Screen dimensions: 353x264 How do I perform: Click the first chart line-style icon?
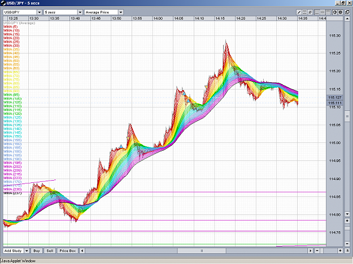tap(317, 12)
